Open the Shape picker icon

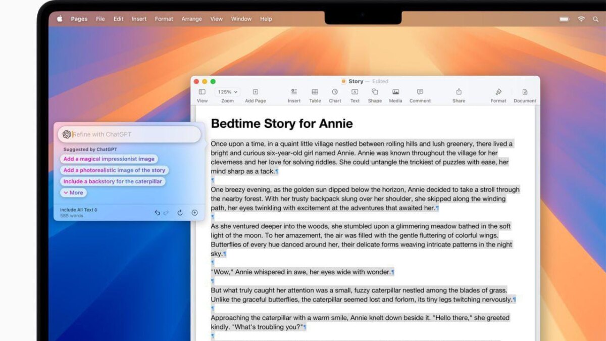point(375,92)
